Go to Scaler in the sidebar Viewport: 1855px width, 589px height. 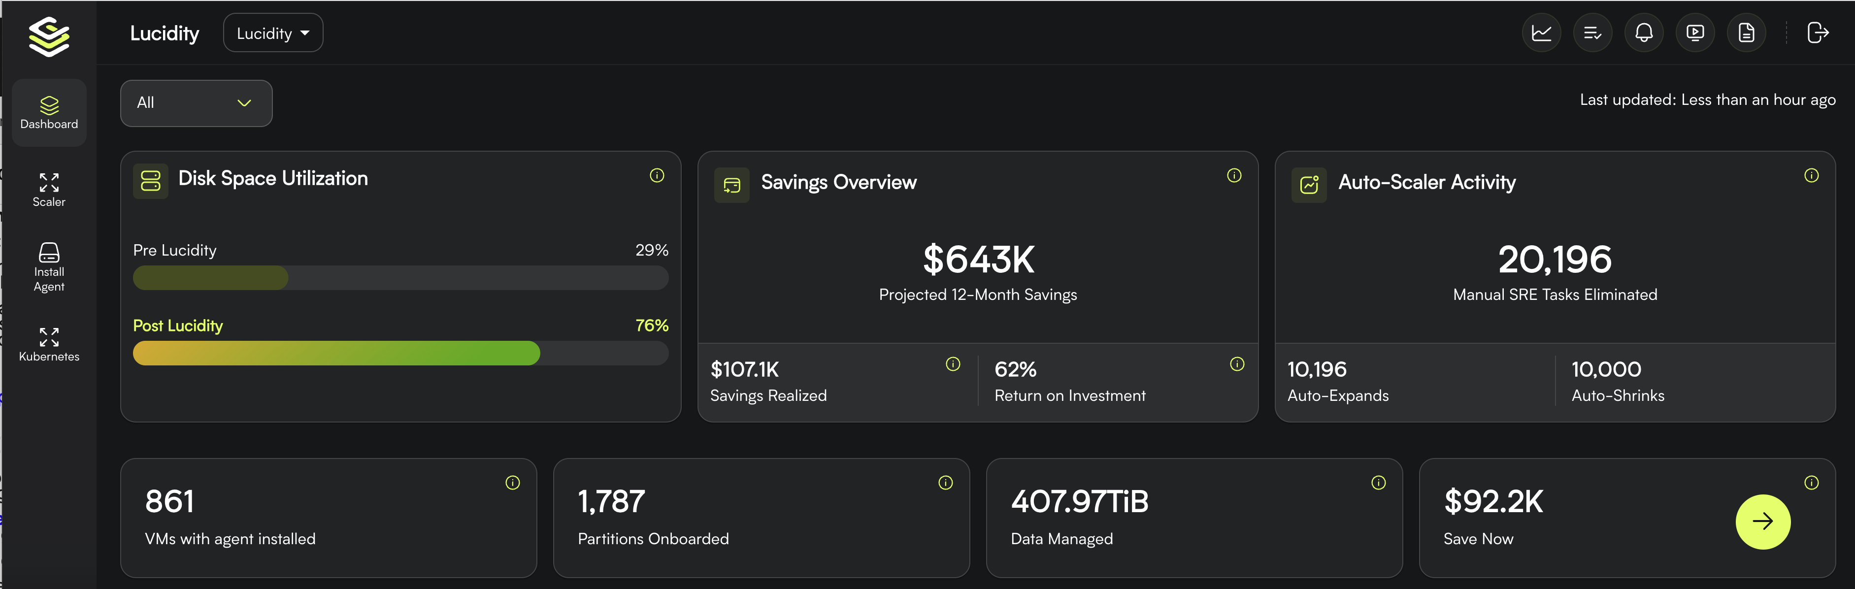coord(49,190)
